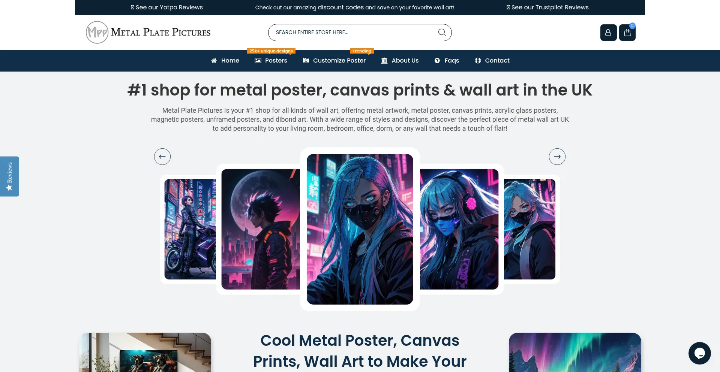Open the shopping bag cart
Screen dimensions: 720x372
pos(627,33)
